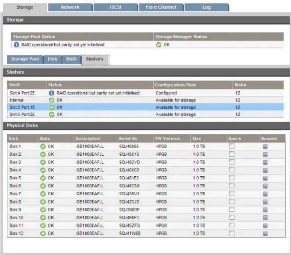Select the highlighted Slot:5 Port:1E shelf
The width and height of the screenshot is (291, 255).
click(x=145, y=107)
